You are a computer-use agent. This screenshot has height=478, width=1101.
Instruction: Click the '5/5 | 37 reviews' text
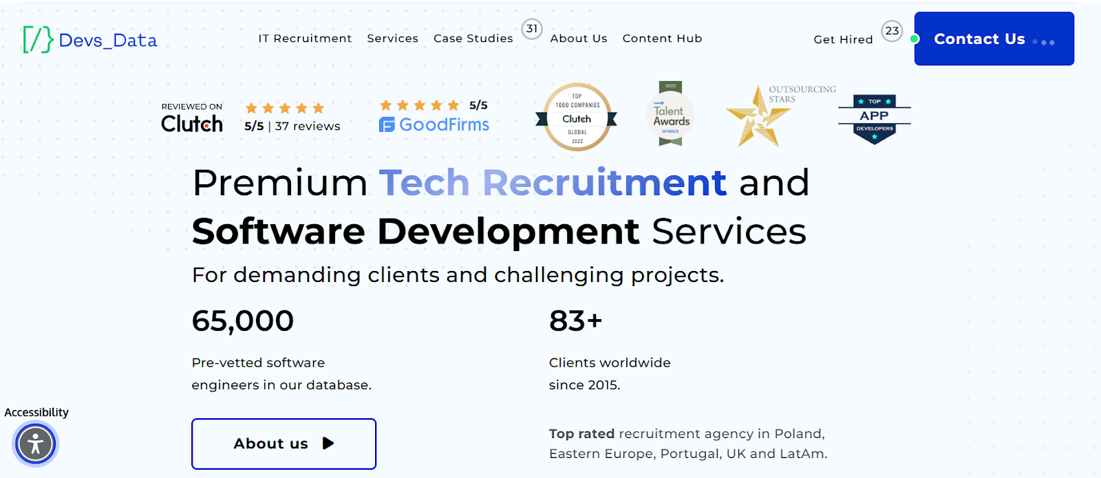(292, 127)
